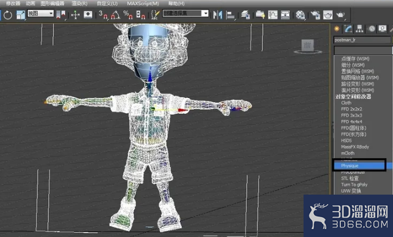Open the 动画 menu
Viewport: 393px width, 237px height.
30,4
